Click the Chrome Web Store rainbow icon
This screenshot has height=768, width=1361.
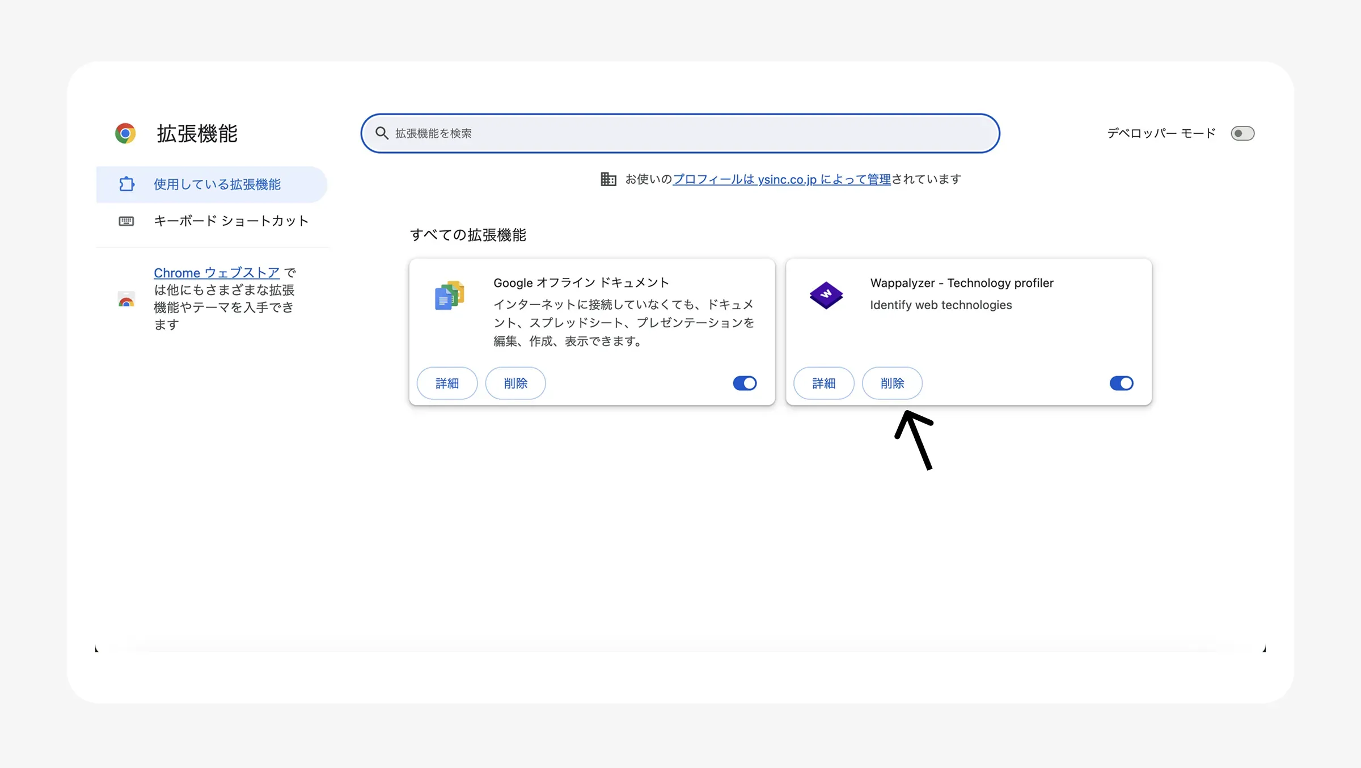126,299
